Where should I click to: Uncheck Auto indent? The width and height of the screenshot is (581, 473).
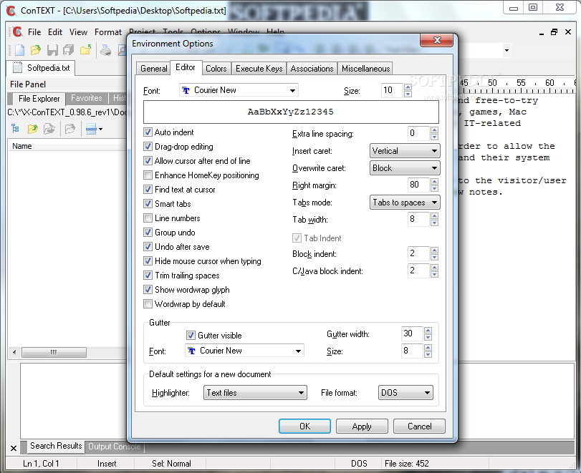click(x=148, y=132)
